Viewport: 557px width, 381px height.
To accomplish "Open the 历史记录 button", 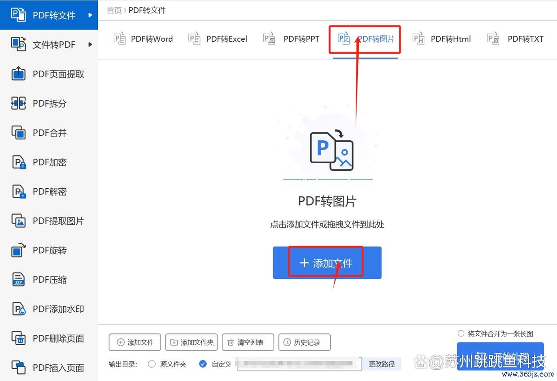I will 305,342.
